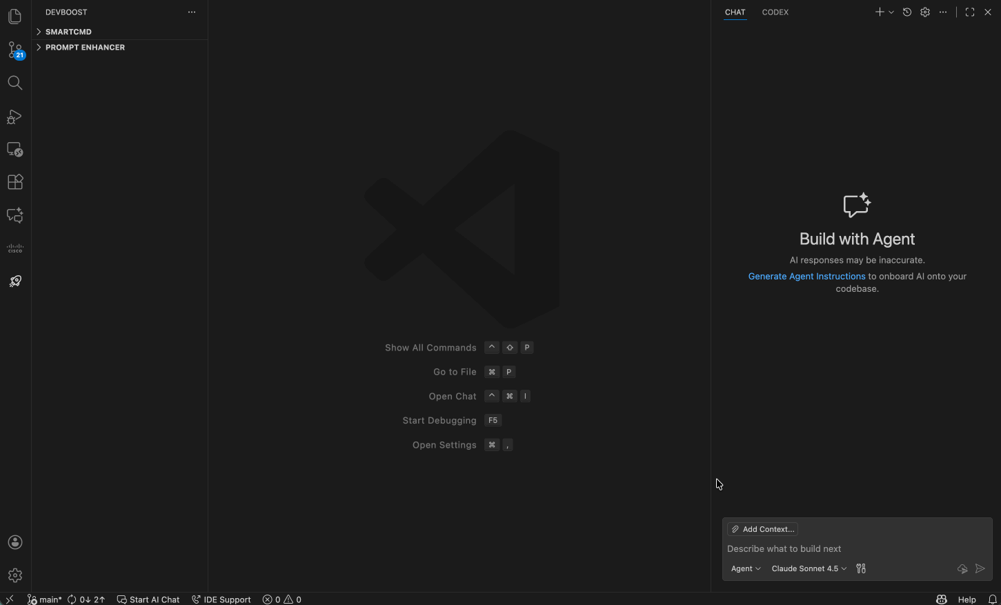Select the CHAT tab
Image resolution: width=1001 pixels, height=605 pixels.
(x=735, y=12)
